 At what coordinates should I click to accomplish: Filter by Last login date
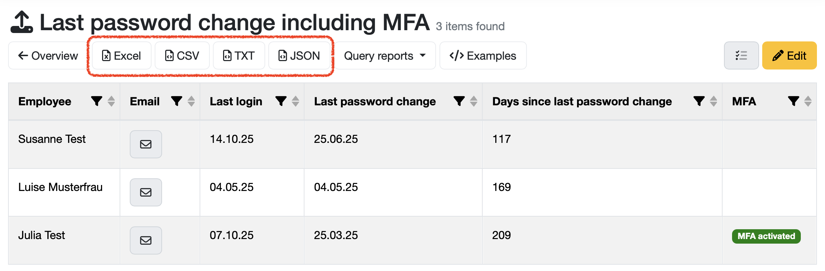[x=281, y=101]
